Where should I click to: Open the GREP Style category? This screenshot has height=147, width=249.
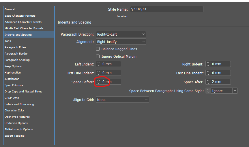(12, 98)
